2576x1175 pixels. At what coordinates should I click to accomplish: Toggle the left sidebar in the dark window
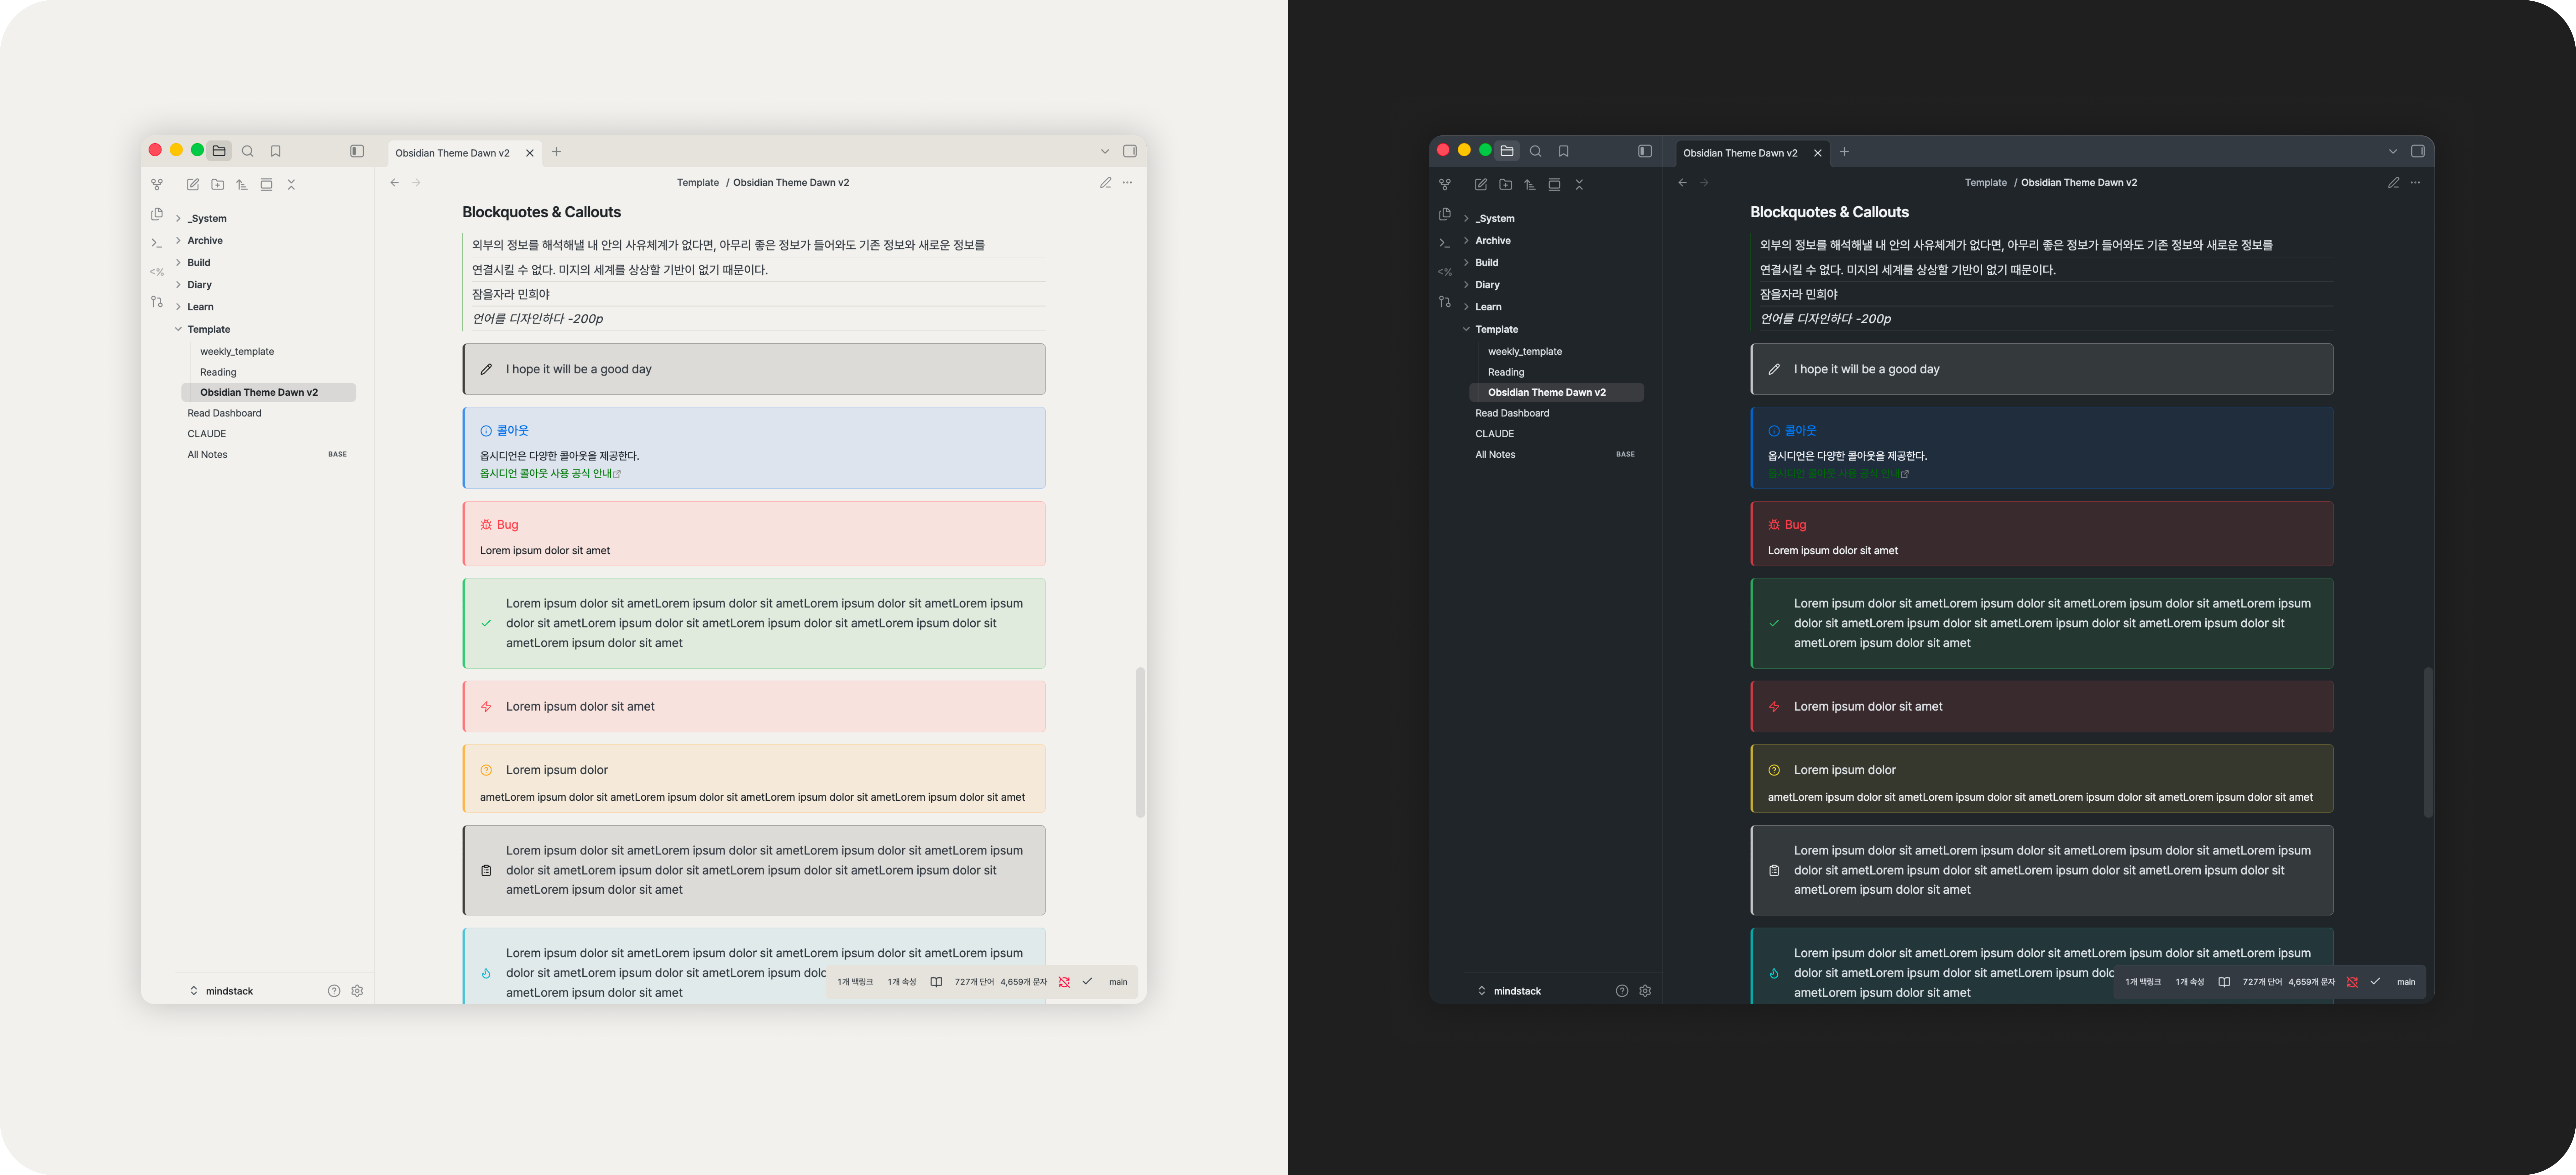1645,151
